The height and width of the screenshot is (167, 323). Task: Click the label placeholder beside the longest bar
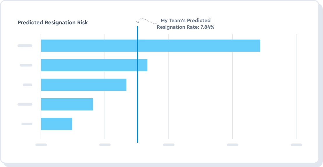click(x=25, y=46)
